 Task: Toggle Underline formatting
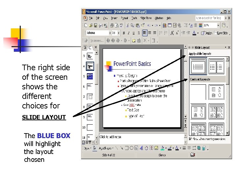pyautogui.click(x=134, y=33)
